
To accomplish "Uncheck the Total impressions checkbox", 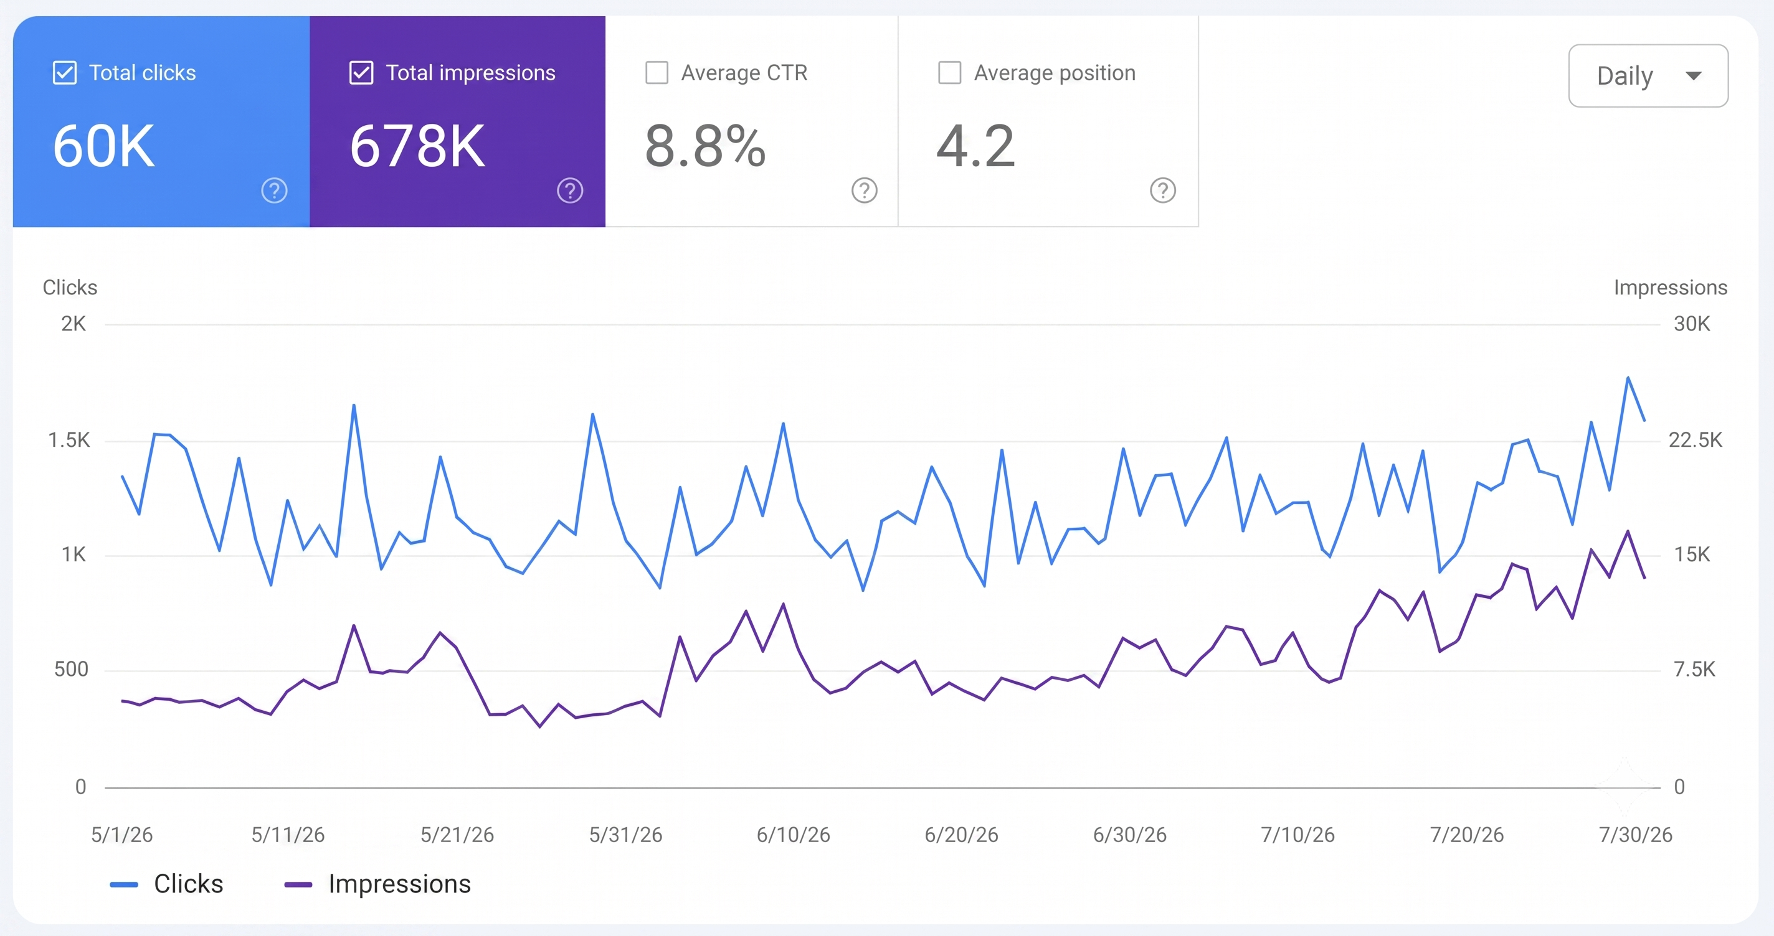I will click(x=361, y=73).
